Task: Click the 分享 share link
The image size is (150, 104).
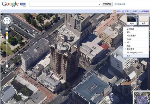Action: pyautogui.click(x=135, y=11)
